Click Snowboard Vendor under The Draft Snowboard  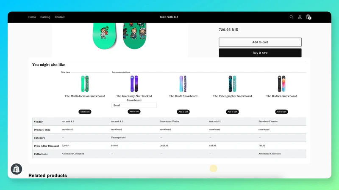pos(170,122)
